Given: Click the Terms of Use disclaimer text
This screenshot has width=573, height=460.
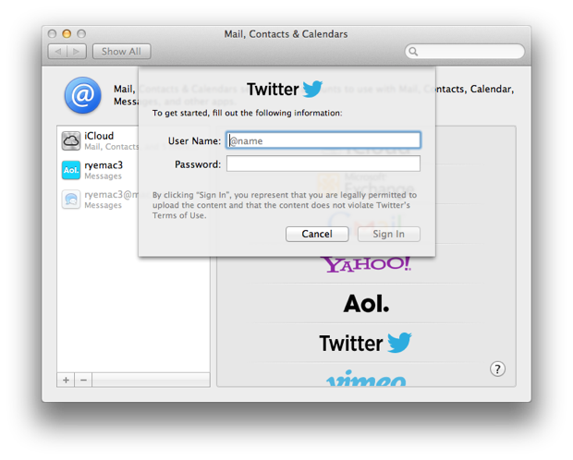Looking at the screenshot, I should click(x=285, y=205).
